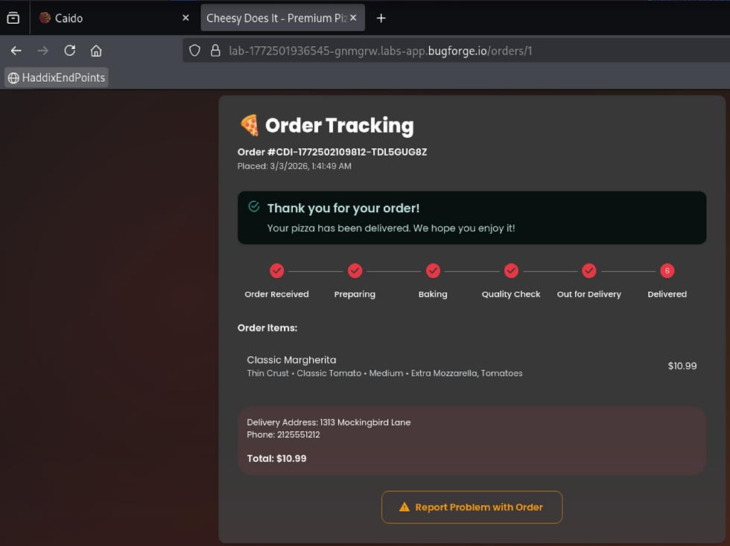Close the Cheesy Does It tab
Image resolution: width=730 pixels, height=546 pixels.
[353, 18]
